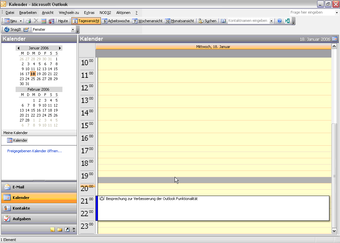Click the calendar icon in Kalender header
Screen dimensions: 340x243
pos(335,39)
